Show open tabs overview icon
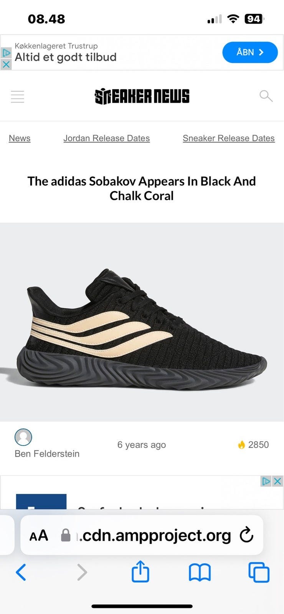284x614 pixels. (259, 572)
